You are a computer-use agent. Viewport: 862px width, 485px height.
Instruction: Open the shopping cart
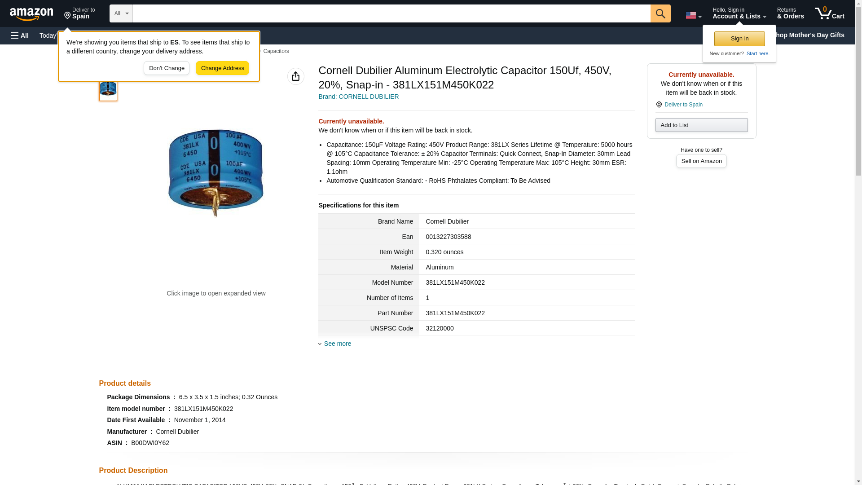829,13
